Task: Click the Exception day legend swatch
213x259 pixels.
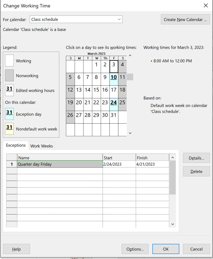Action: click(9, 114)
